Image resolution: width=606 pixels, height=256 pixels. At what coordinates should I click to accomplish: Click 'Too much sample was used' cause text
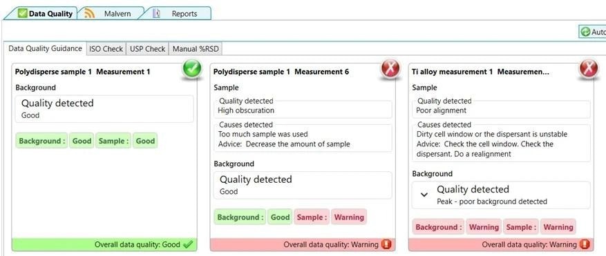[x=263, y=134]
